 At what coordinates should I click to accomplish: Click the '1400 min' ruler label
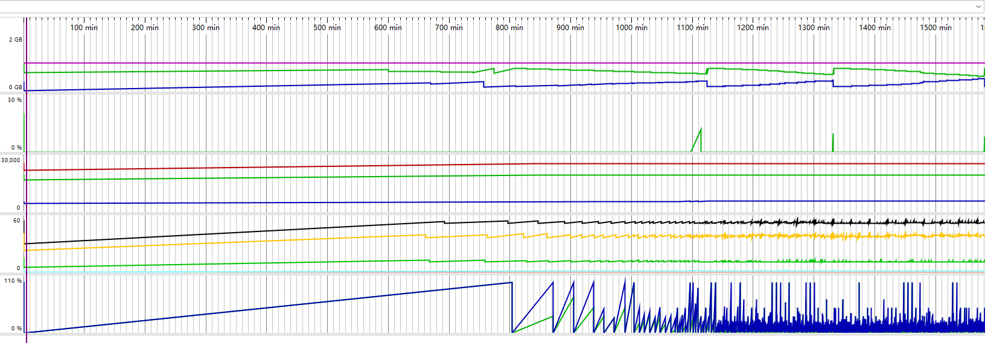tap(875, 28)
